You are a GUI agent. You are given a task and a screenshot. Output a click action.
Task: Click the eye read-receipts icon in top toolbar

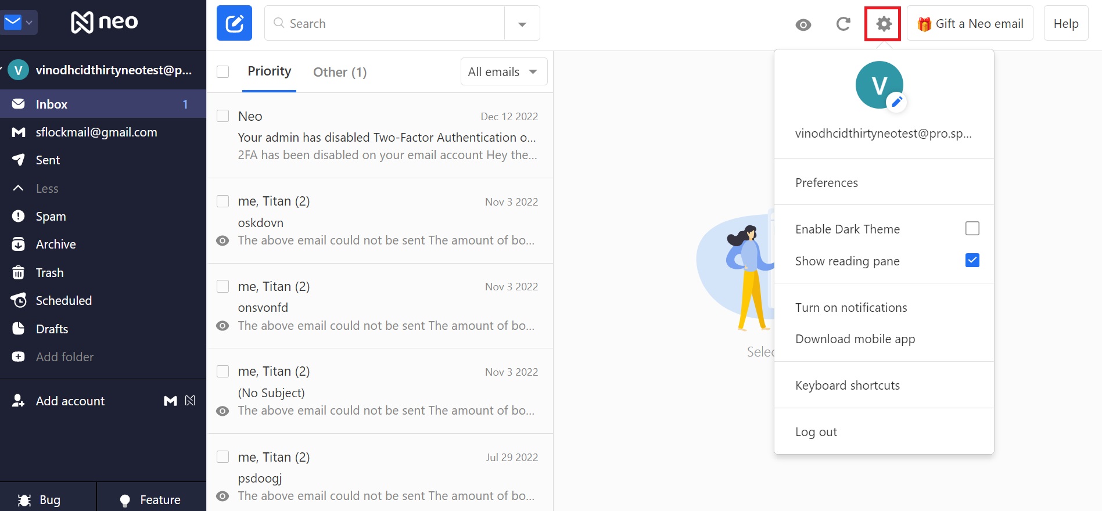(803, 24)
